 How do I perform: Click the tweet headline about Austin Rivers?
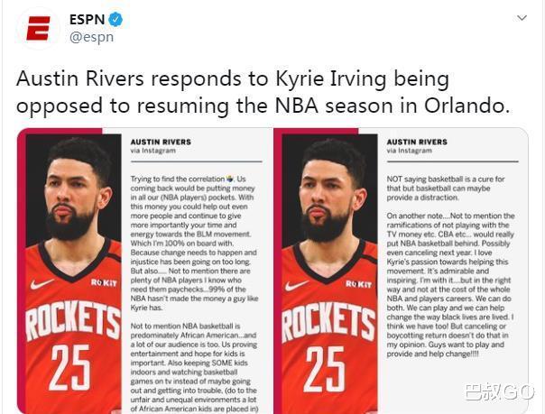[263, 93]
